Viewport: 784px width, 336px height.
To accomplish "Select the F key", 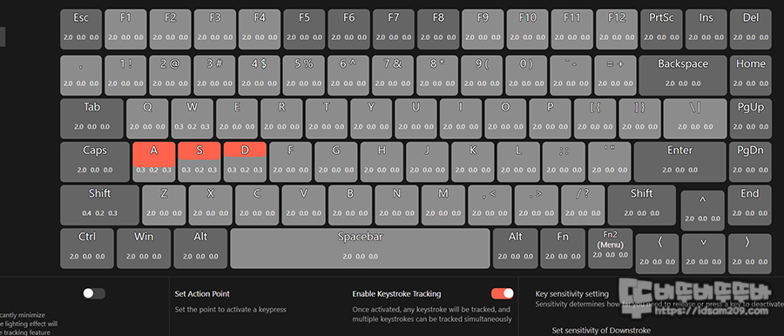I will coord(290,162).
